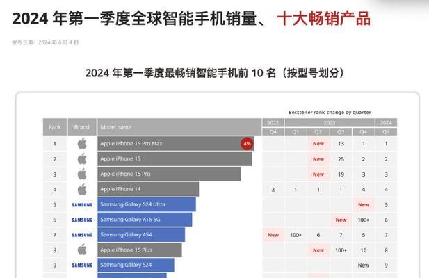This screenshot has height=278, width=429.
Task: Click the Brand column header
Action: pos(82,127)
